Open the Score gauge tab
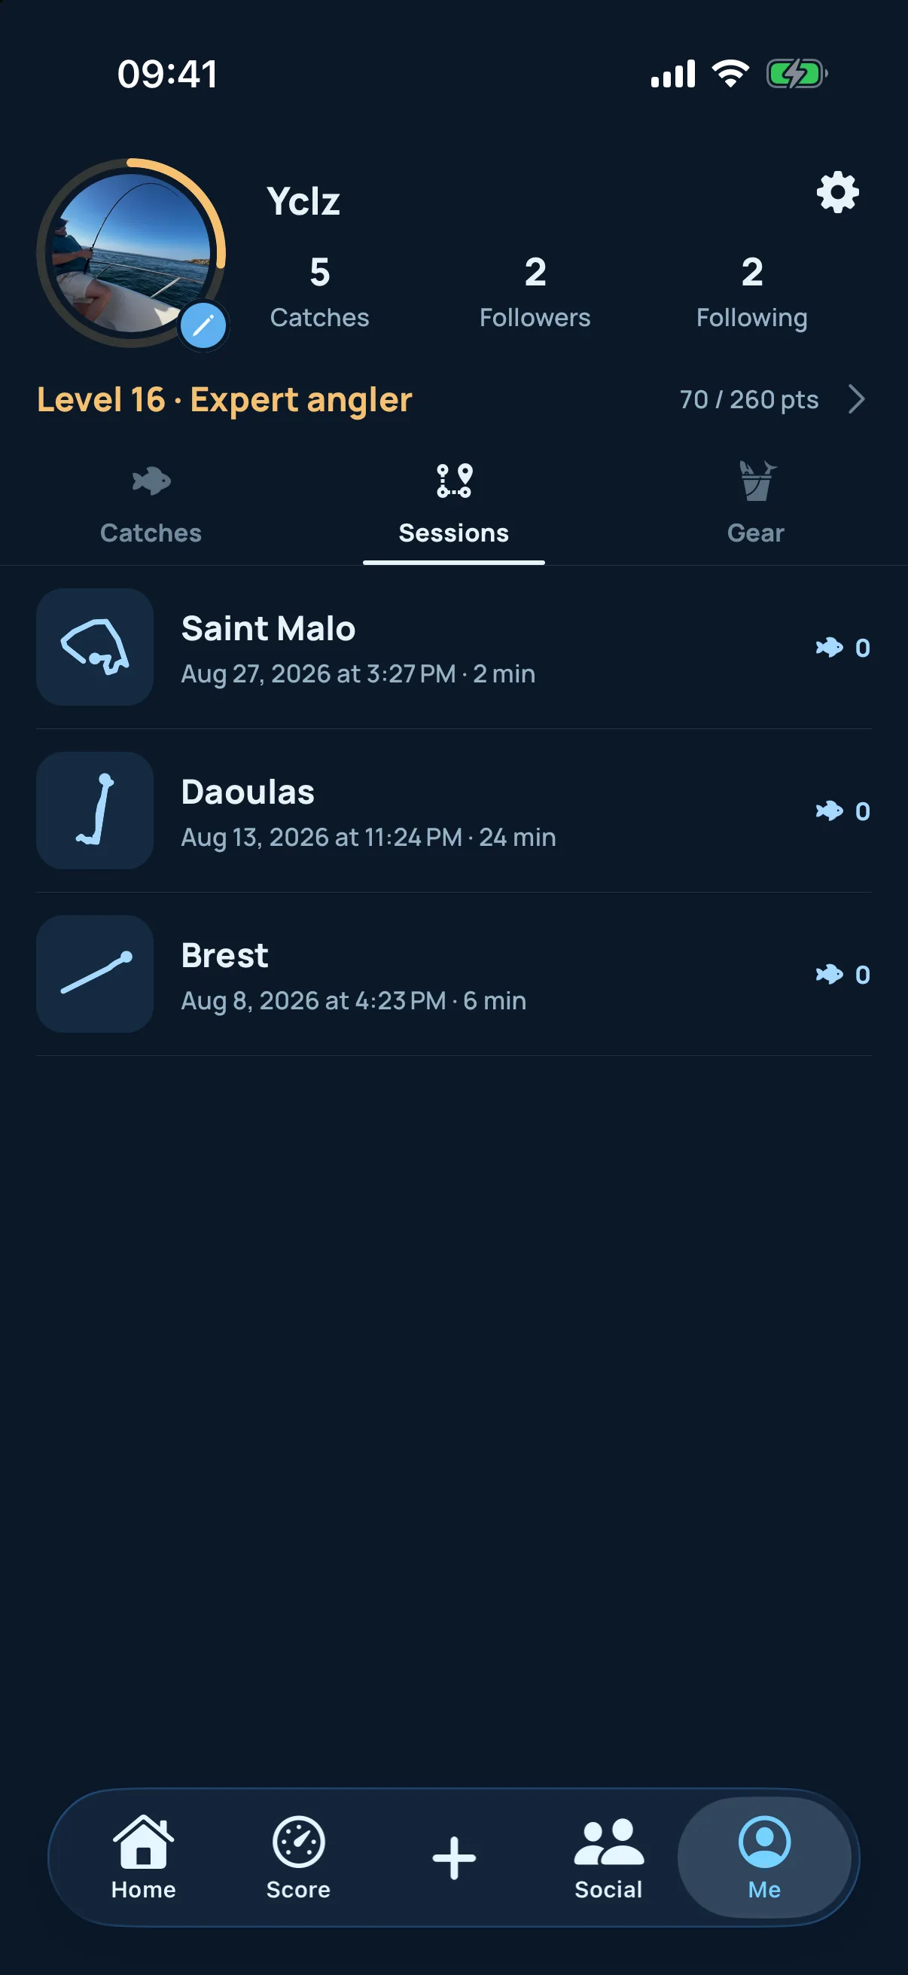 [298, 1857]
